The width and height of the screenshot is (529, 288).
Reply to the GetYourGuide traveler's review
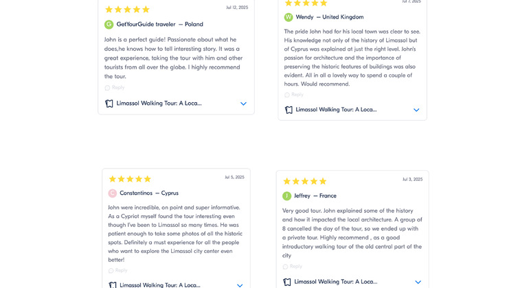(x=115, y=88)
